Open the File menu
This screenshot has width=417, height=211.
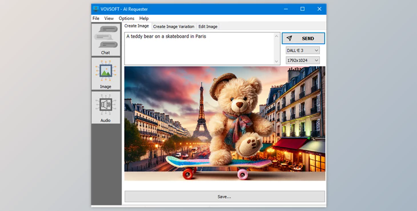tap(96, 18)
